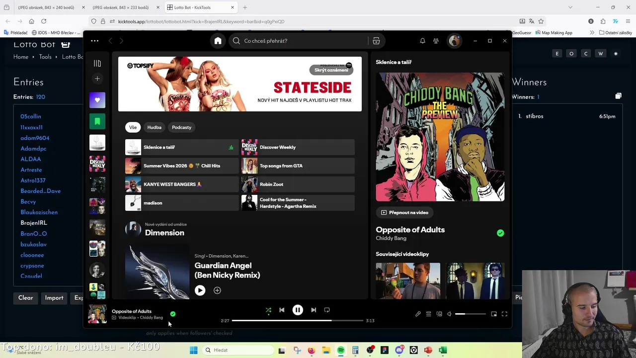Image resolution: width=636 pixels, height=358 pixels.
Task: Open Spotify three-dot main menu
Action: coord(94,41)
